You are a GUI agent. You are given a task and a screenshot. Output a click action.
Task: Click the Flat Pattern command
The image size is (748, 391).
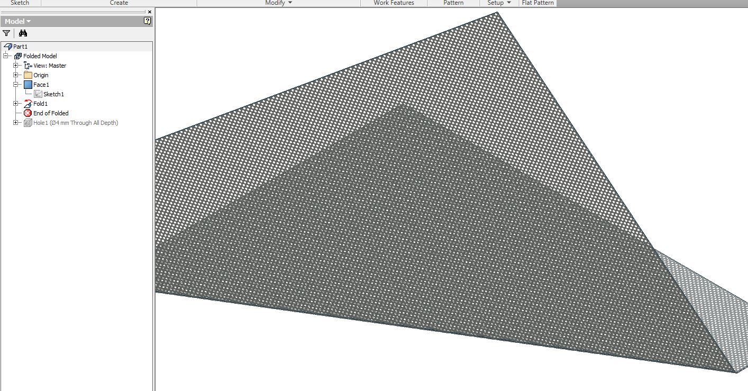tap(537, 3)
